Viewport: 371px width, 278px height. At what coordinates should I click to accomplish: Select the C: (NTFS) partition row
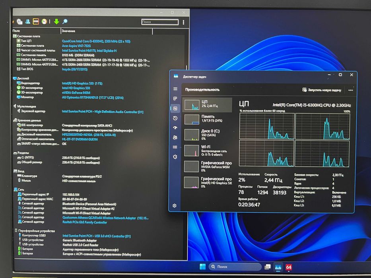pyautogui.click(x=58, y=158)
